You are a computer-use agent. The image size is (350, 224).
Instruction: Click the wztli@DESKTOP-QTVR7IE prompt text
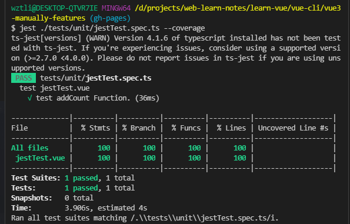tap(55, 8)
